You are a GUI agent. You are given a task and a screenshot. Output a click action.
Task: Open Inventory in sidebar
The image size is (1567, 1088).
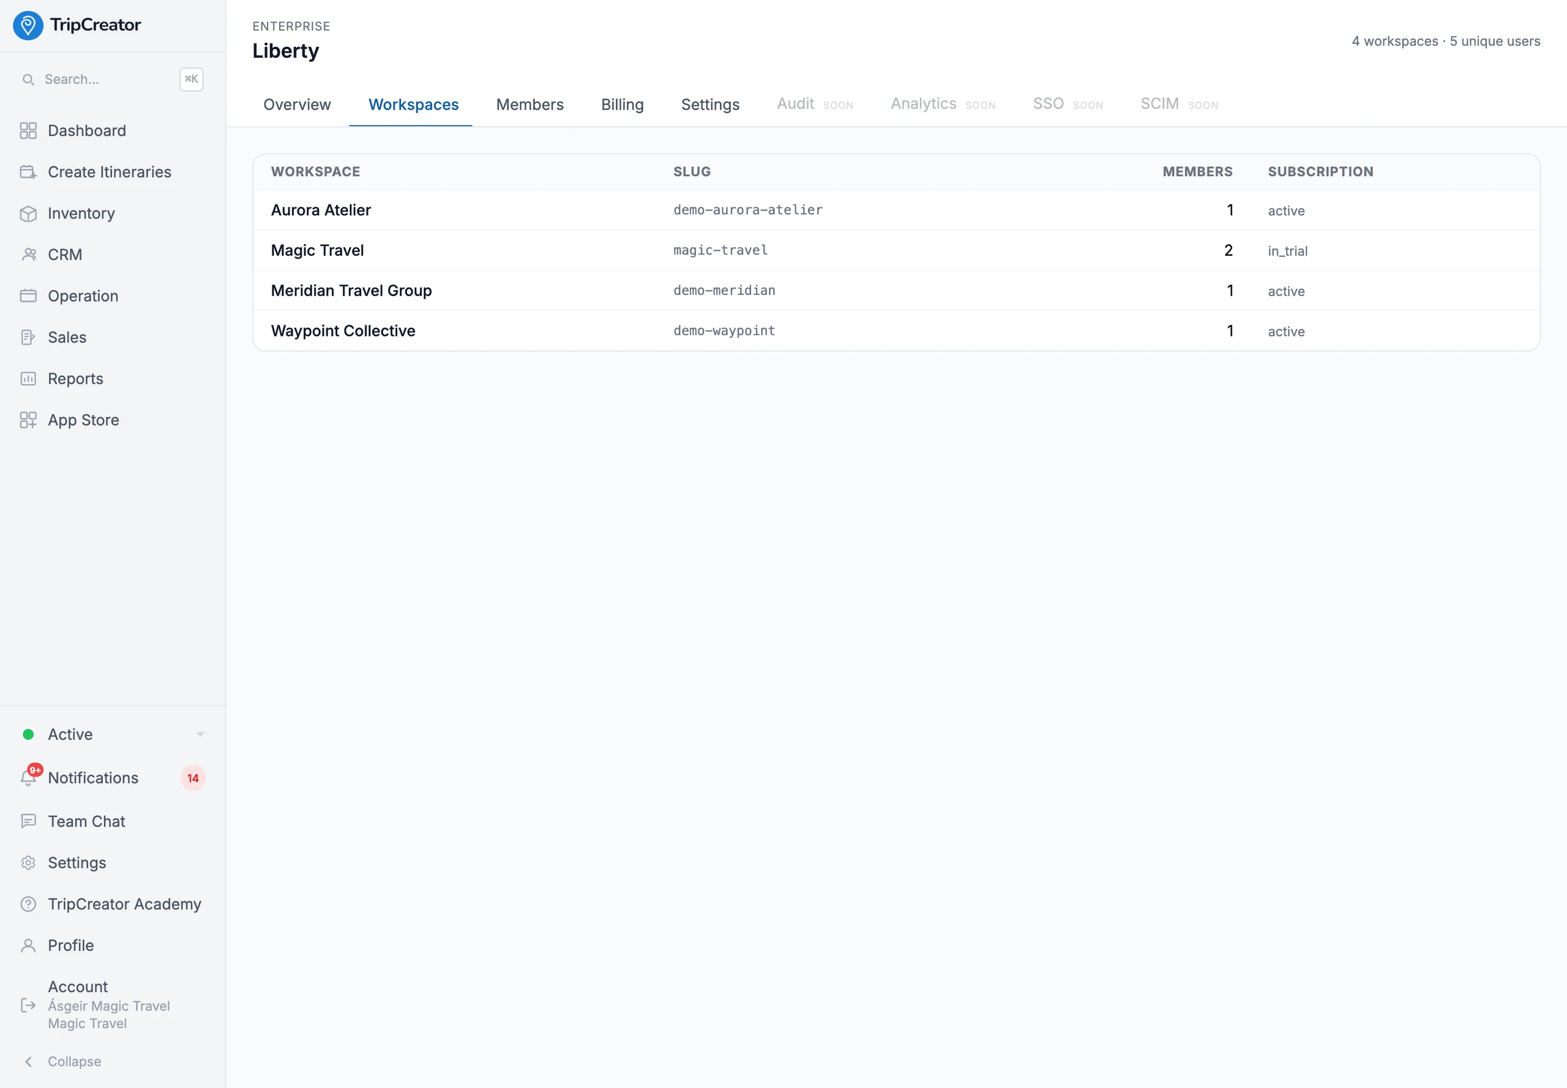[x=81, y=214]
